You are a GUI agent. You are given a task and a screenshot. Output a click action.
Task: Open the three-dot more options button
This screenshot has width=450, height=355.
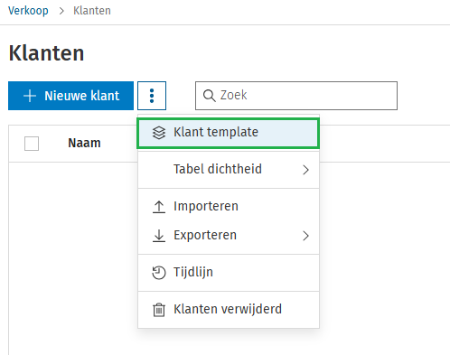(152, 96)
